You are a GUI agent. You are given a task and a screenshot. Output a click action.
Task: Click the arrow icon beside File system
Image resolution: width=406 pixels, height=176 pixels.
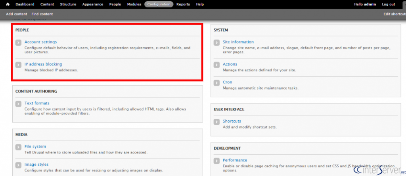coord(18,147)
